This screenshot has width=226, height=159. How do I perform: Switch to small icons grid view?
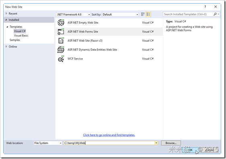tap(143, 14)
